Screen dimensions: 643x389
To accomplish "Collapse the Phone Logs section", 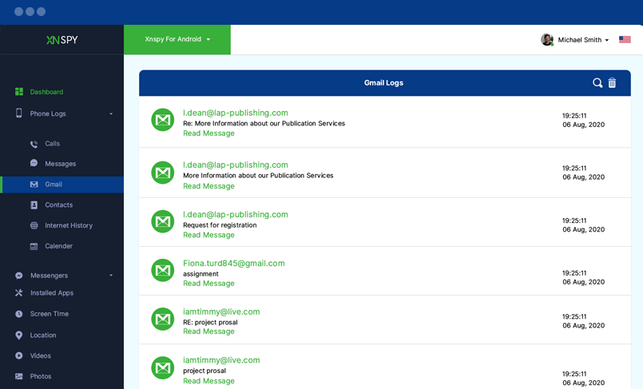I will pos(111,114).
